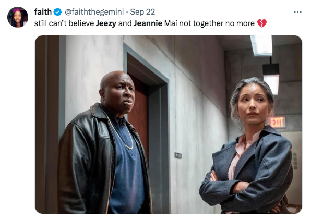Open the attached tweet photo
This screenshot has height=220, width=311.
tap(169, 125)
